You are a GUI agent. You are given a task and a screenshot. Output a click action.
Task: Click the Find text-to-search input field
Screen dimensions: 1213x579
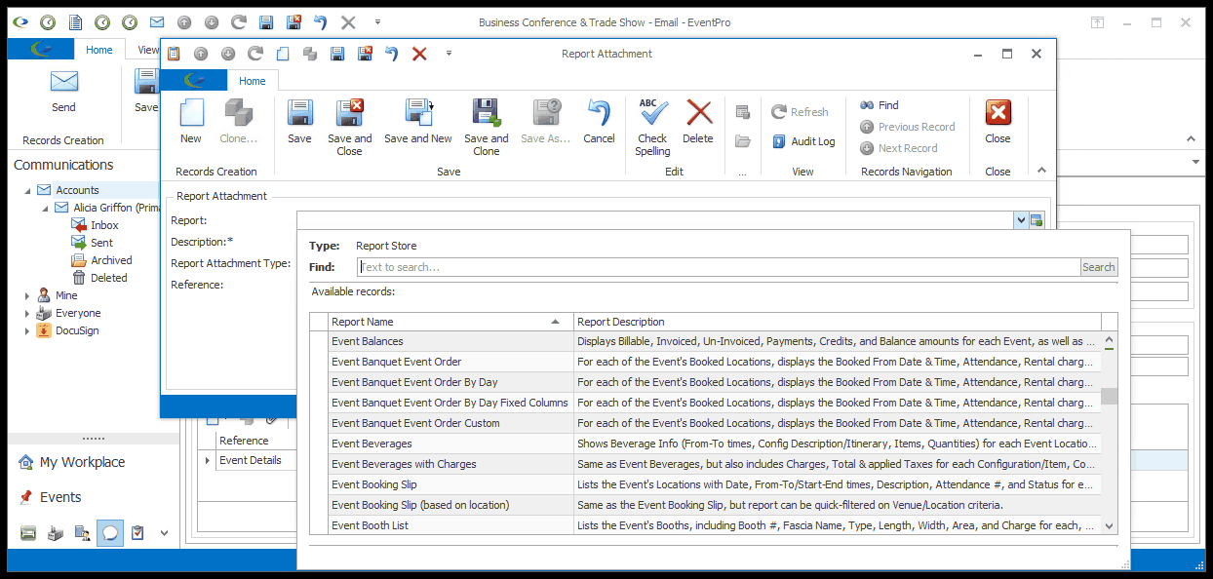tap(719, 267)
